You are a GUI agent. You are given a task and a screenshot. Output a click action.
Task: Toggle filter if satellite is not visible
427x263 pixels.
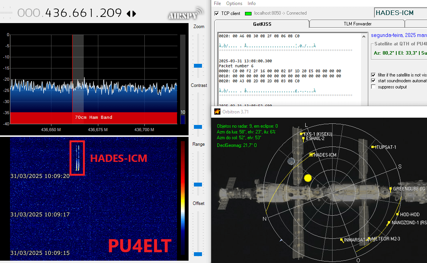click(x=374, y=75)
